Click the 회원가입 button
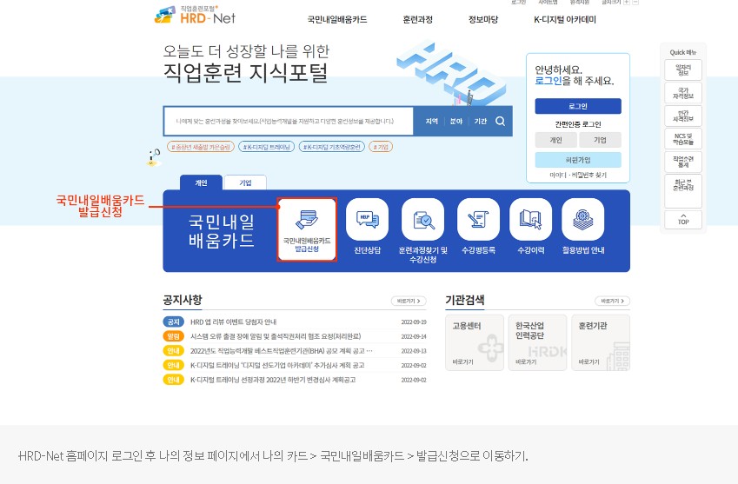 click(x=578, y=160)
